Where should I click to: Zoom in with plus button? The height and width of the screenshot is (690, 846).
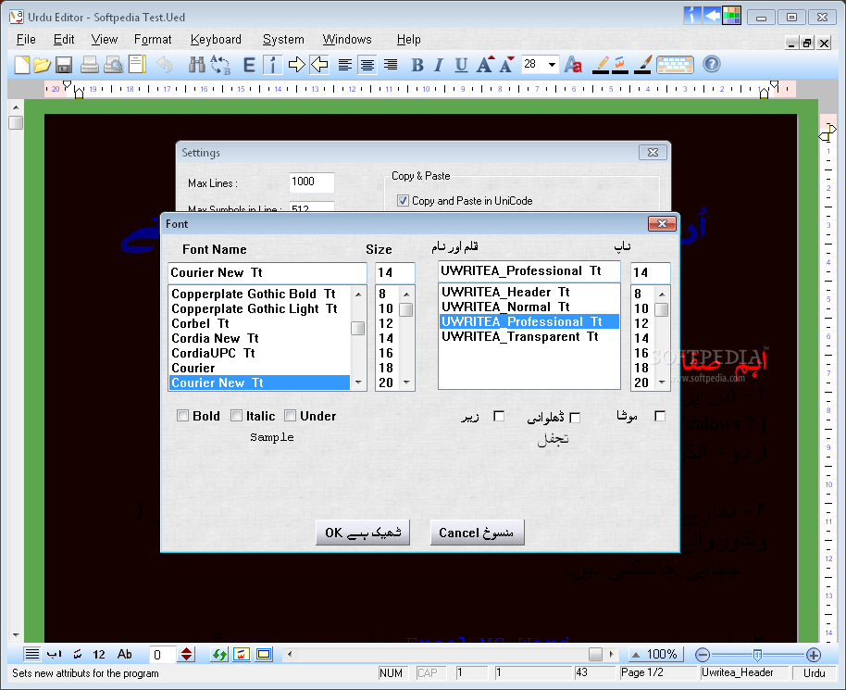813,655
